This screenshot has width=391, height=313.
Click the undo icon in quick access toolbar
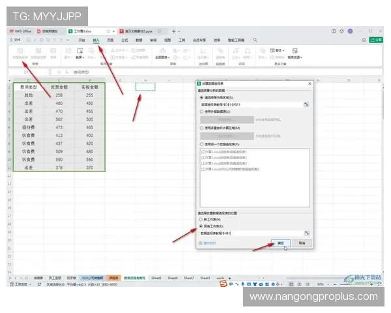coord(55,40)
